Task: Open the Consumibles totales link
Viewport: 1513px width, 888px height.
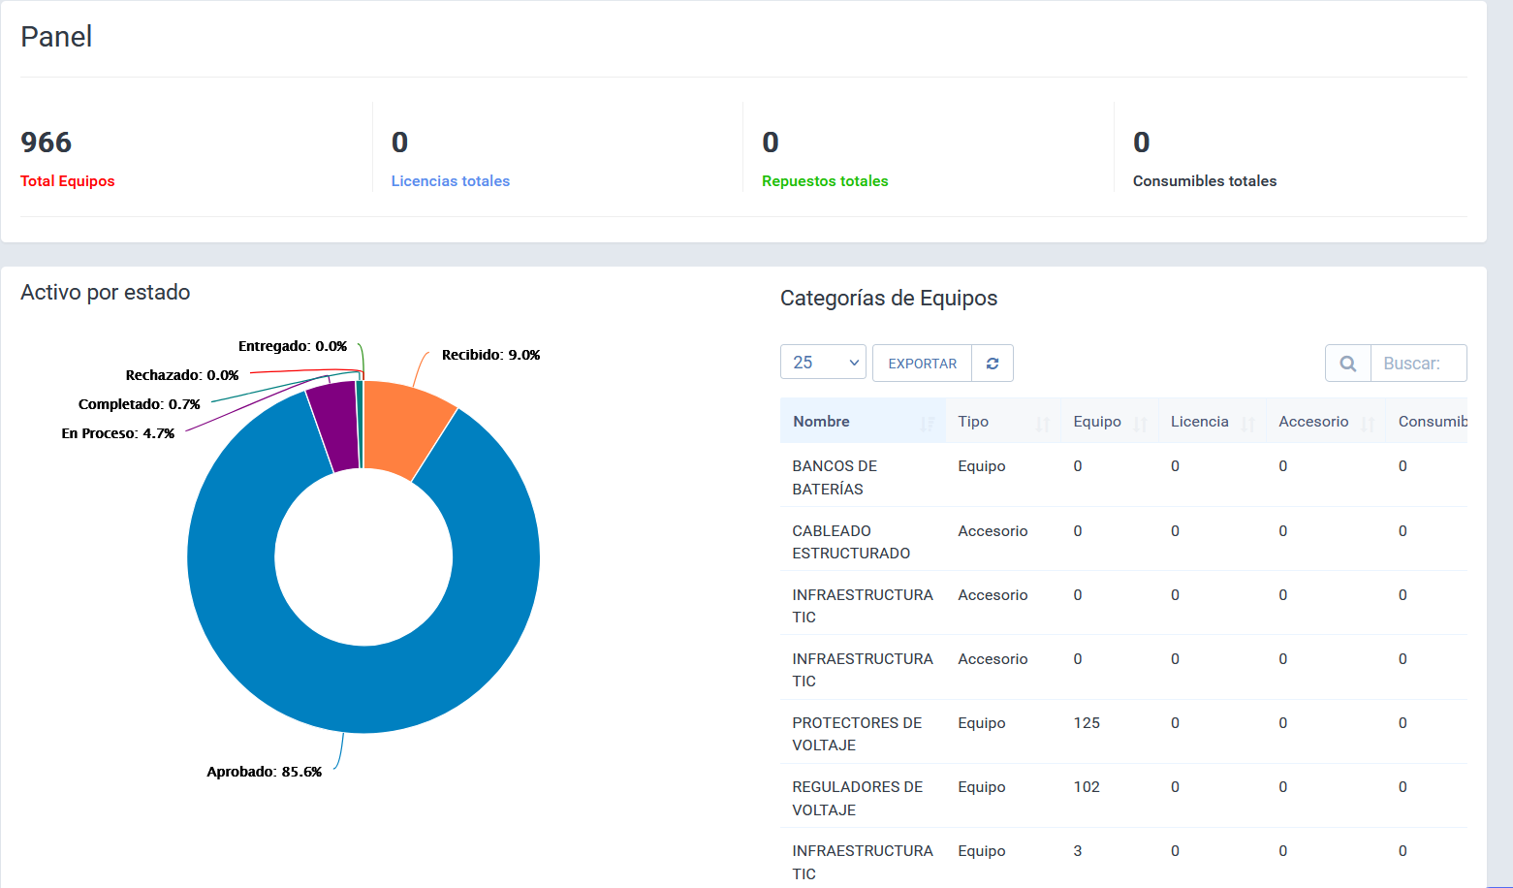Action: tap(1204, 181)
